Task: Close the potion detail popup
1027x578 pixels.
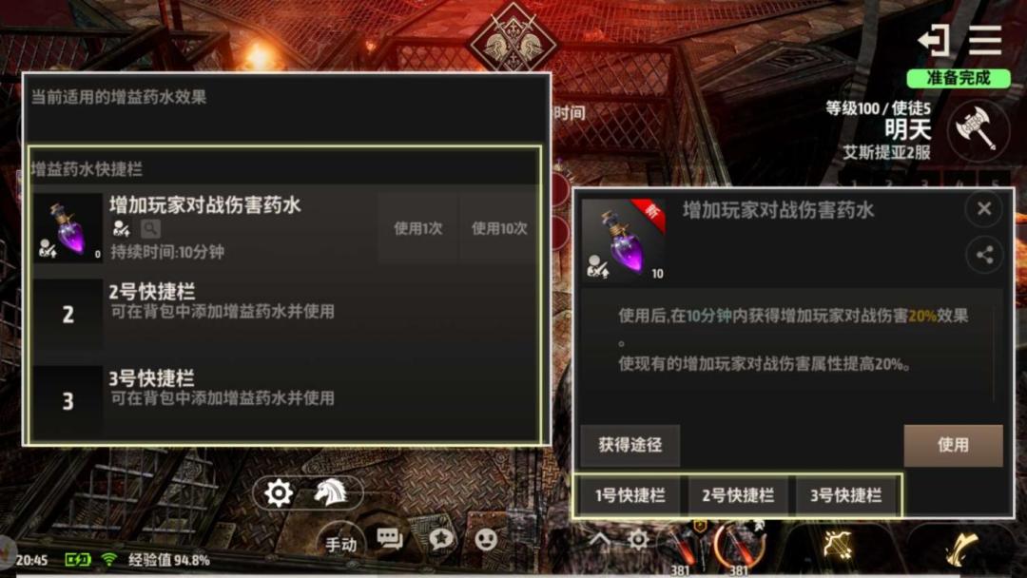Action: [x=984, y=209]
